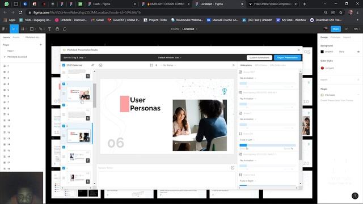Open the Gmail bookmark
The image size is (363, 204).
click(x=98, y=20)
